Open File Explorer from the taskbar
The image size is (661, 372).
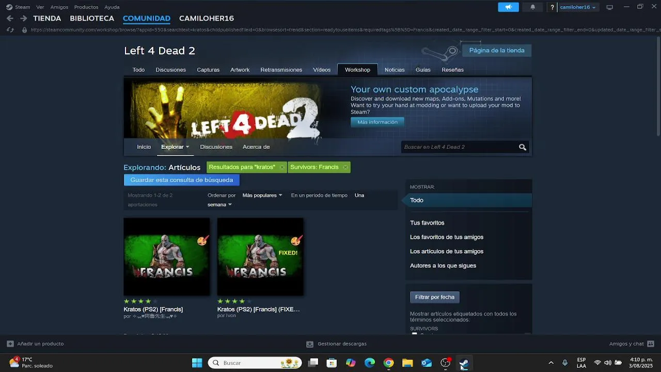click(x=407, y=363)
